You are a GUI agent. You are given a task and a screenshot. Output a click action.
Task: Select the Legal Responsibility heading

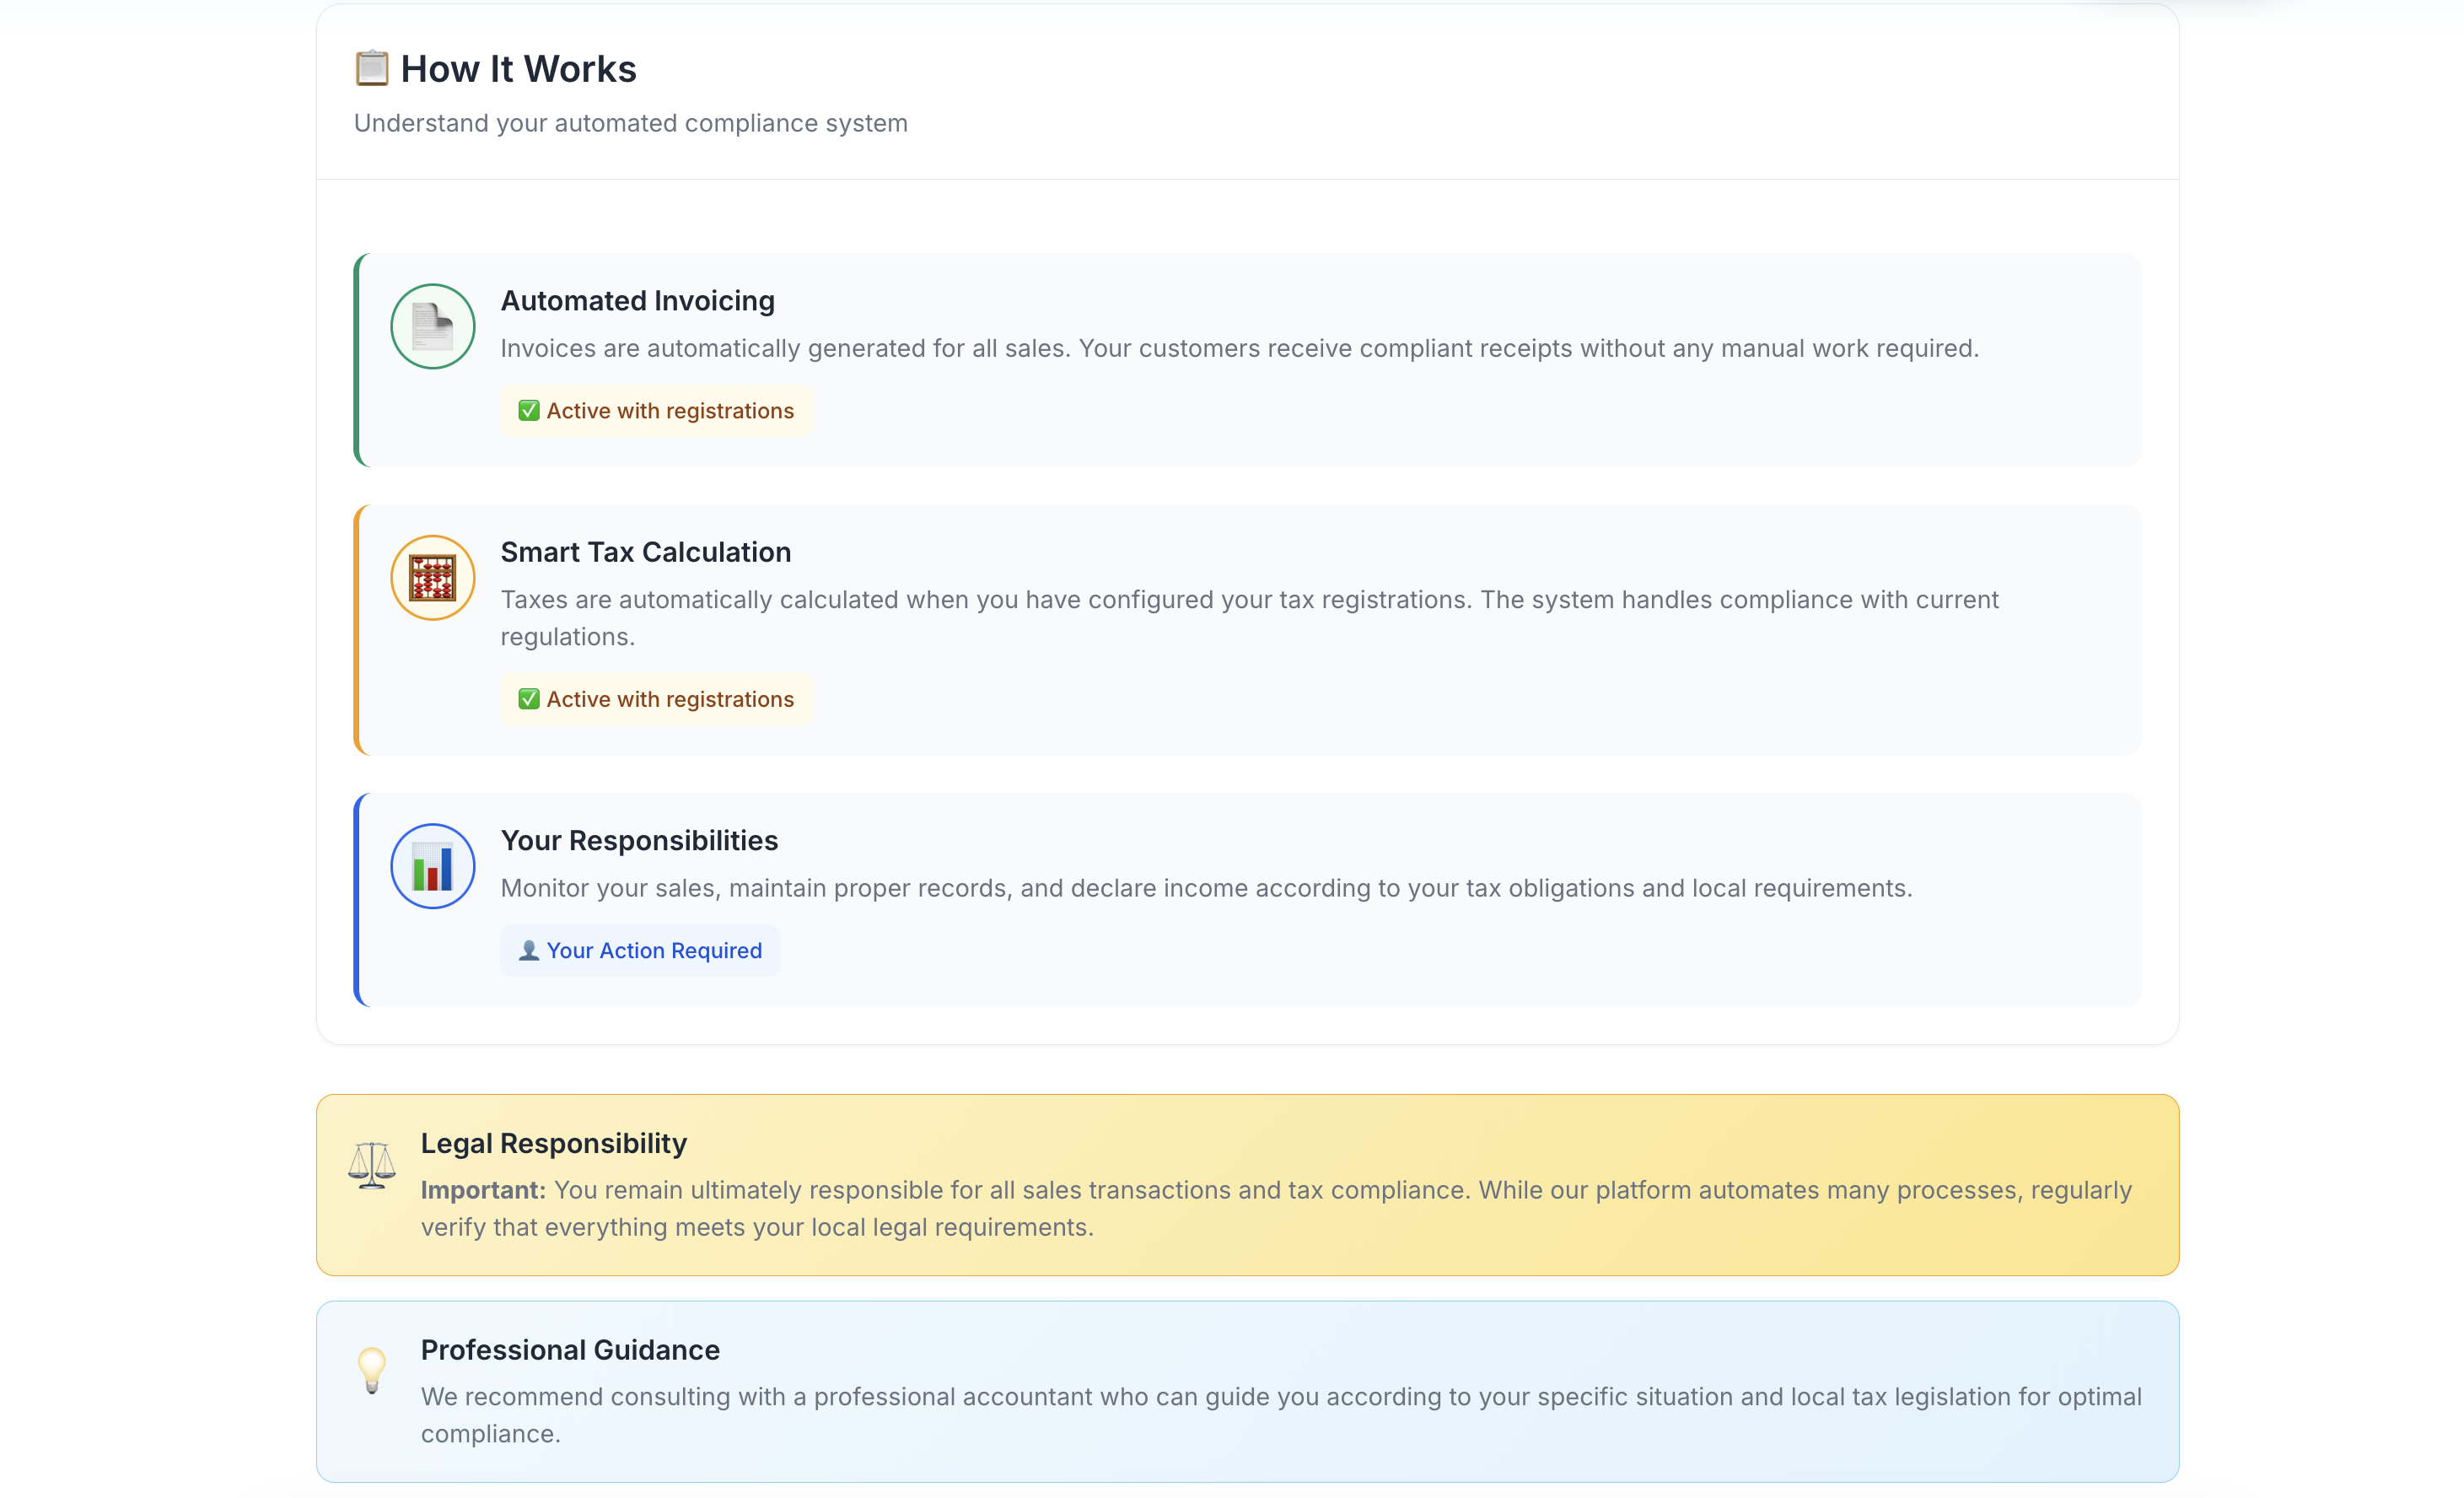(553, 1142)
